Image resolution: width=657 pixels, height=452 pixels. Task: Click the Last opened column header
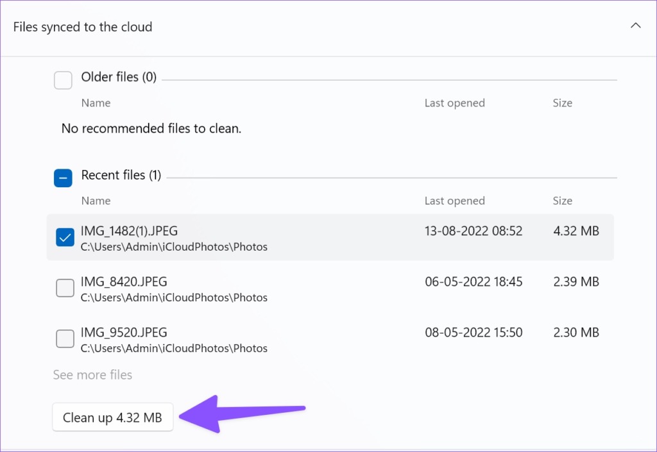point(454,200)
